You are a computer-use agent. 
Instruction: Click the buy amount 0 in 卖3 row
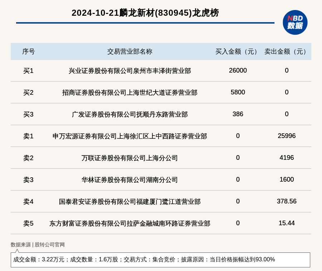point(238,179)
